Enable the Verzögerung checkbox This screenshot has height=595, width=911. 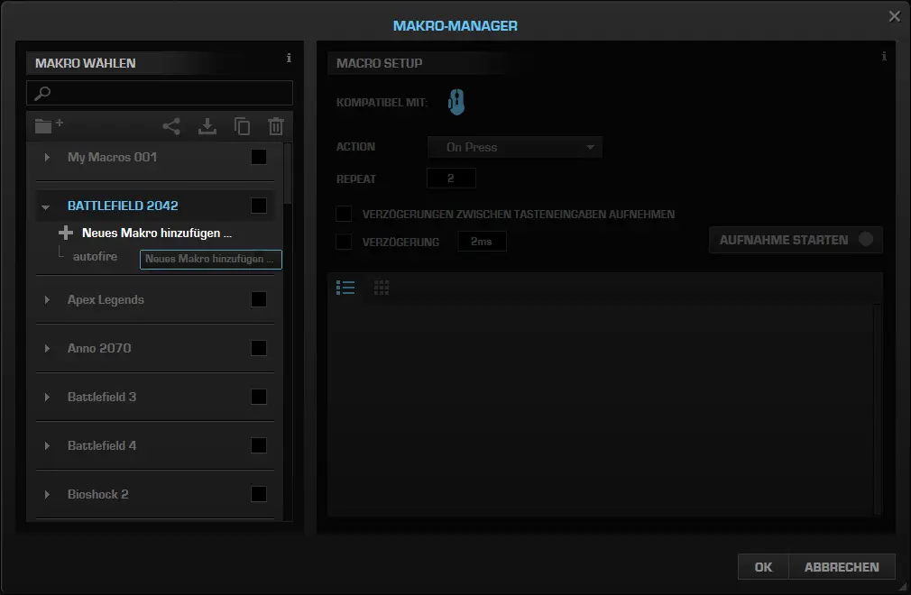344,242
